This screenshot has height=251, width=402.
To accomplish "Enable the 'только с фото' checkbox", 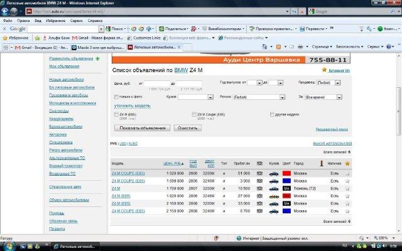I will pyautogui.click(x=117, y=97).
